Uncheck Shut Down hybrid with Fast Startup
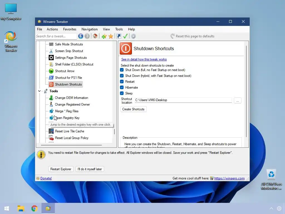The image size is (285, 214). (122, 76)
